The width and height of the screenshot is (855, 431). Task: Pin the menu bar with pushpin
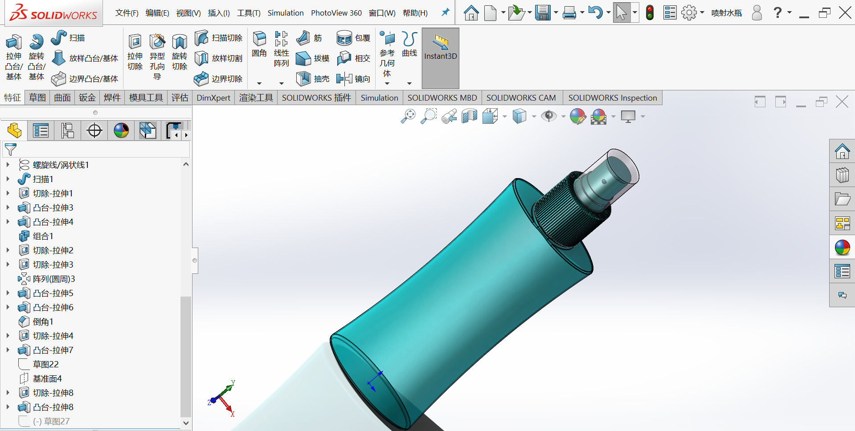pos(445,12)
